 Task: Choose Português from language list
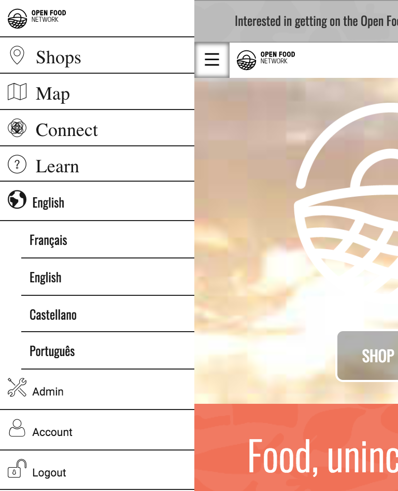point(108,351)
